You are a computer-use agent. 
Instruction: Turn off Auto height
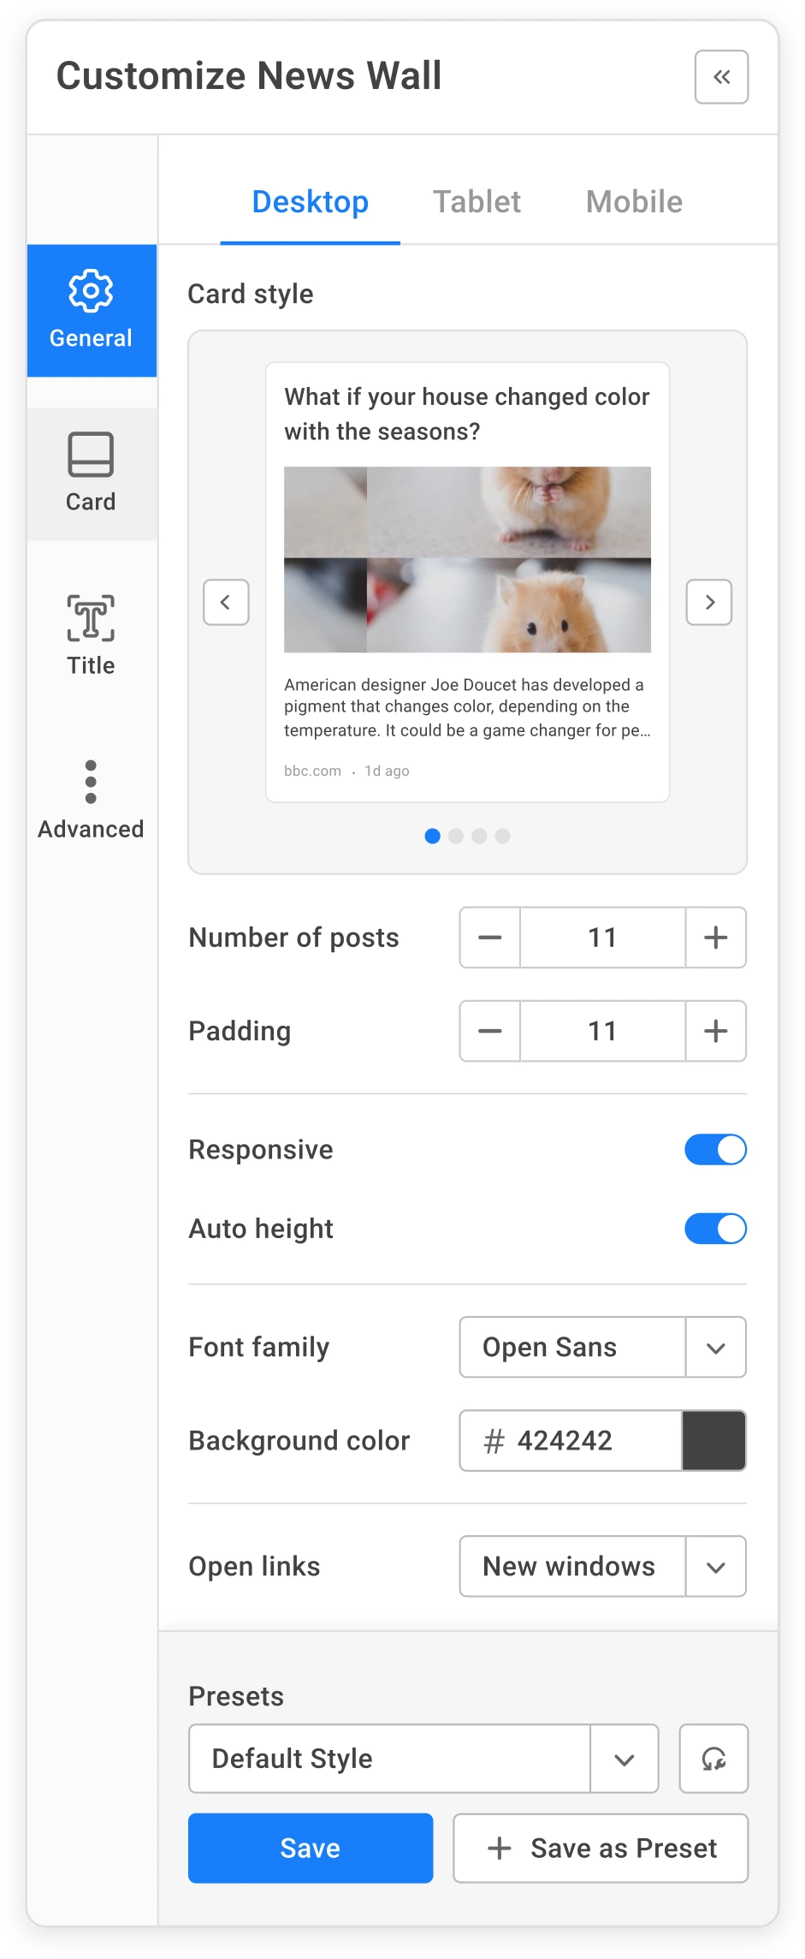714,1228
